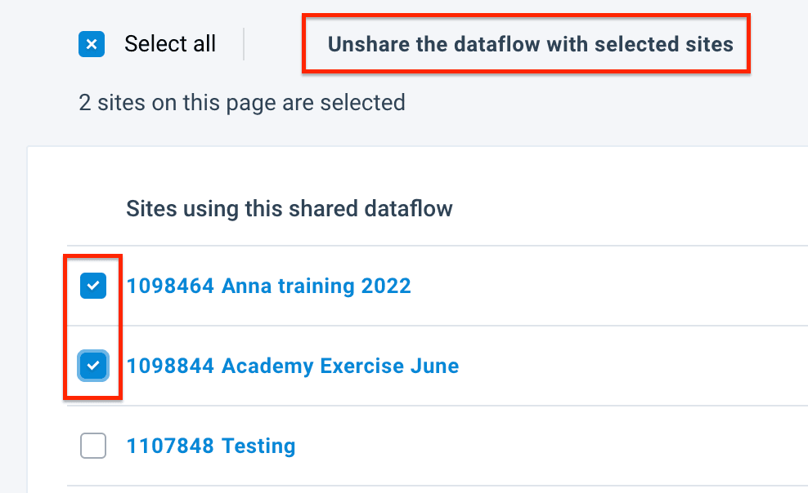Click site ID 1098464
This screenshot has width=808, height=493.
pos(170,286)
